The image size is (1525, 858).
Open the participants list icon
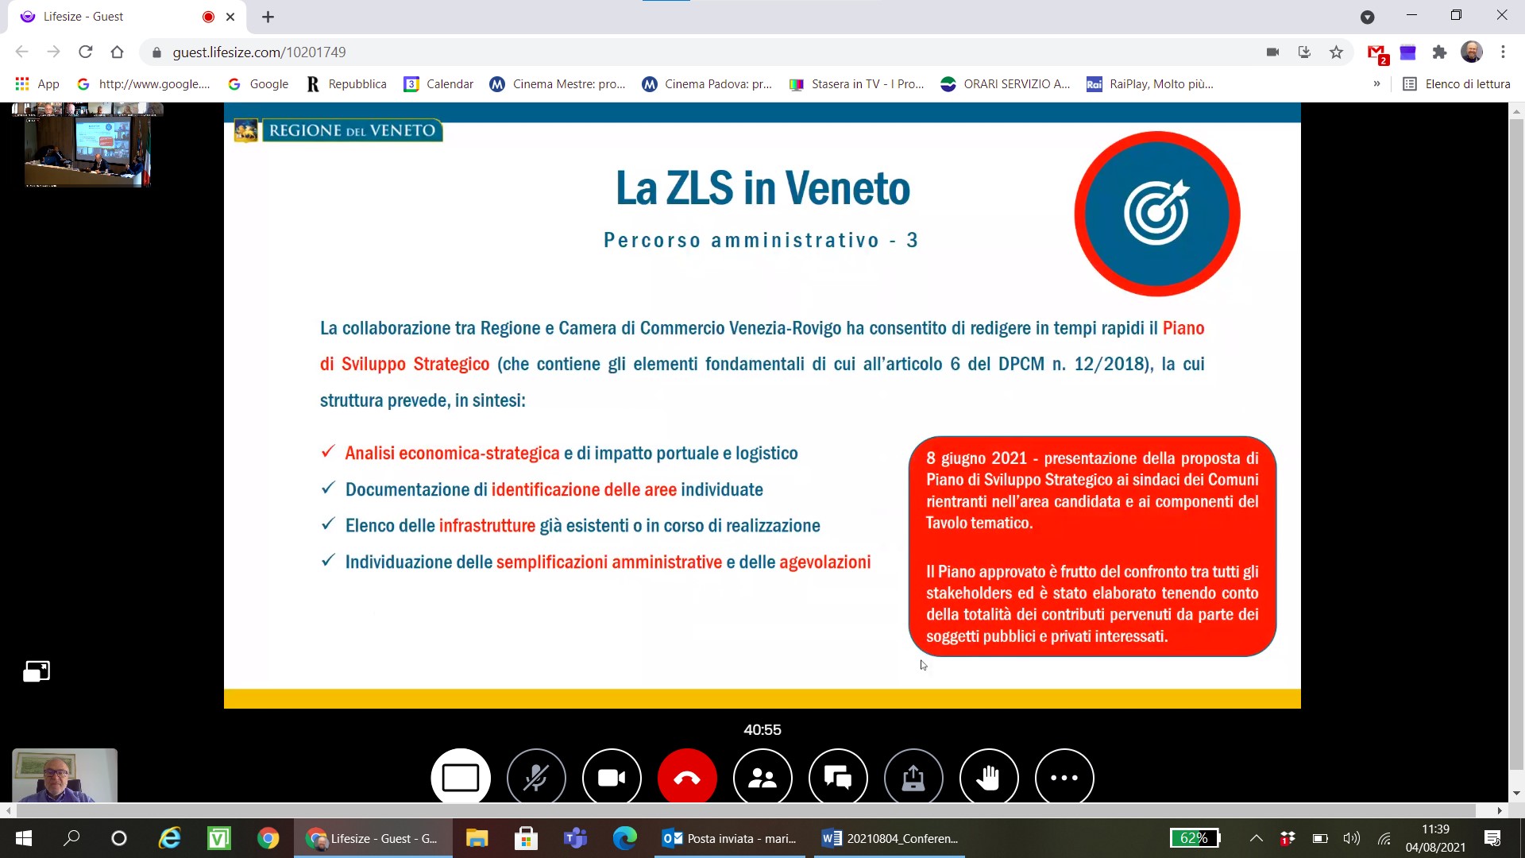[762, 778]
